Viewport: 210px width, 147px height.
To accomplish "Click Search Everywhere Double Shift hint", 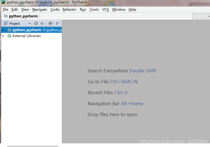I will [x=122, y=71].
